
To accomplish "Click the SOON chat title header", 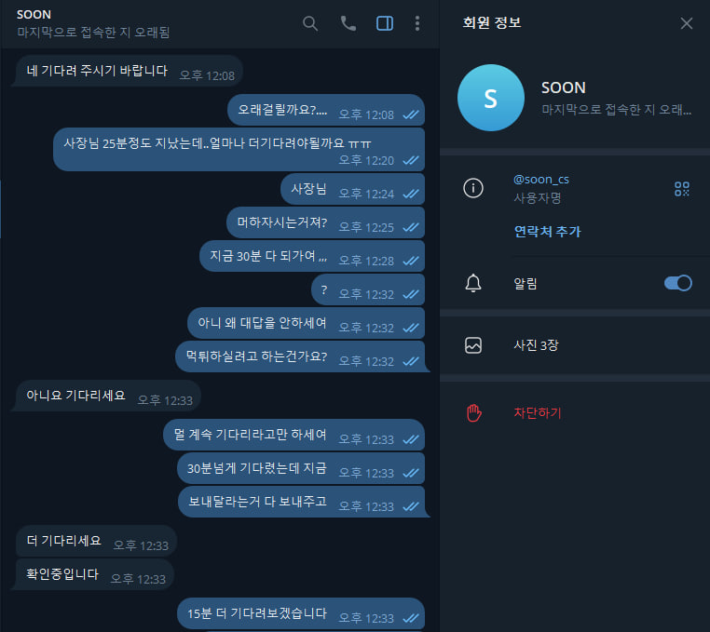I will (34, 15).
